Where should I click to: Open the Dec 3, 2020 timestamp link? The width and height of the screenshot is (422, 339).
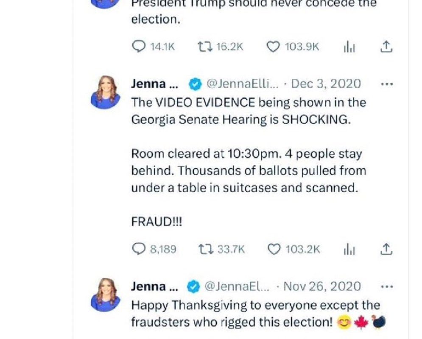[326, 84]
